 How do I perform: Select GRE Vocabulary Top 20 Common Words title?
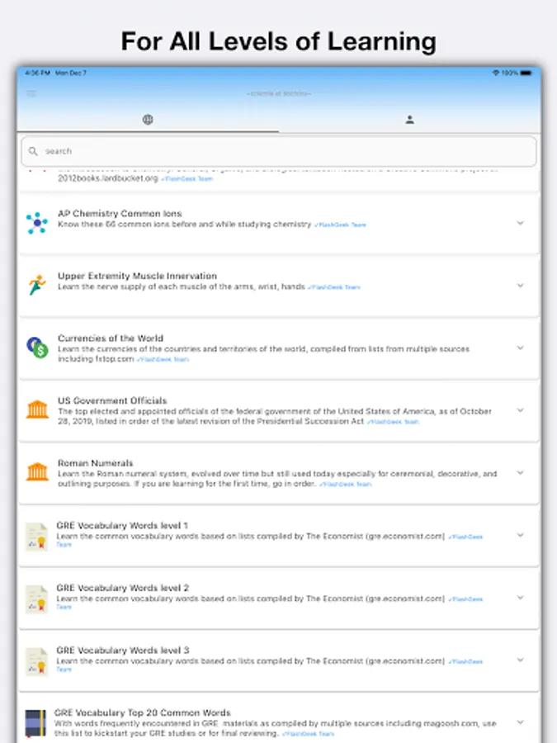coord(143,712)
